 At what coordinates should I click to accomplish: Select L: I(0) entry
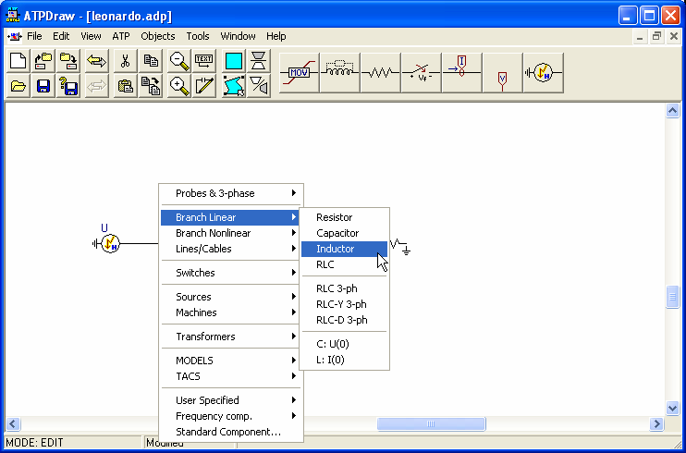click(344, 361)
